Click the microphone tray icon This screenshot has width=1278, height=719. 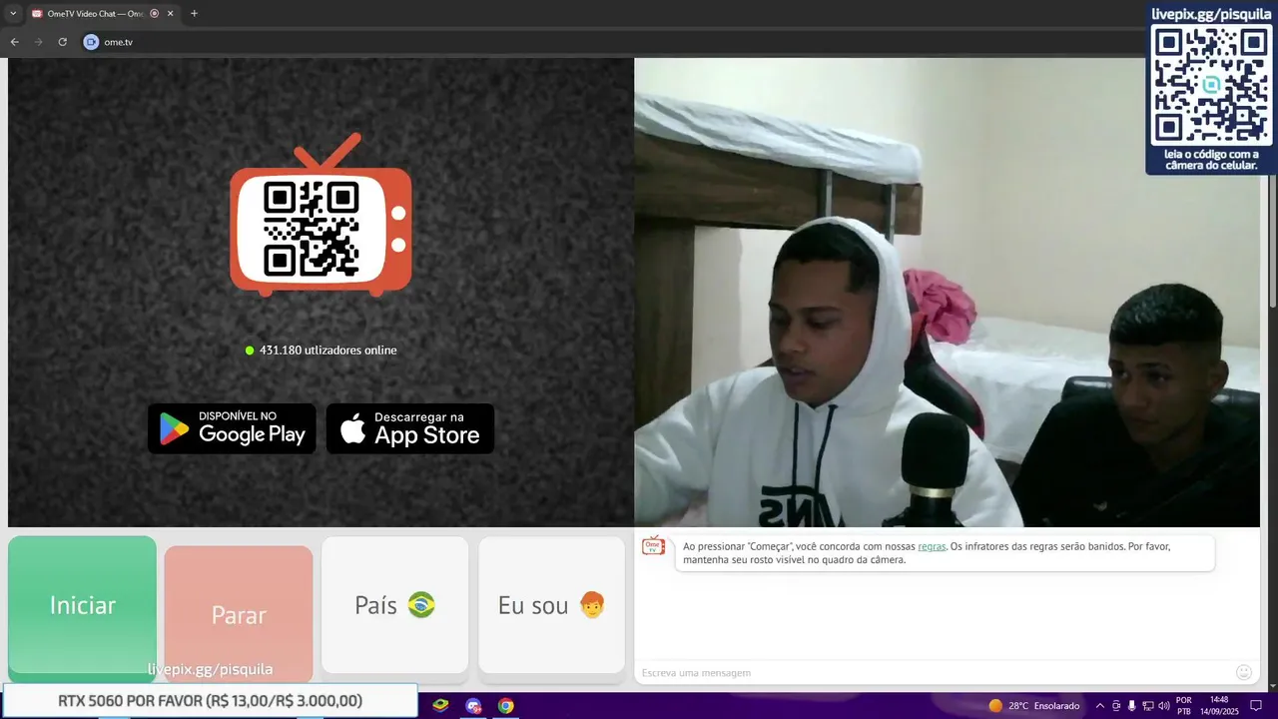tap(1131, 706)
